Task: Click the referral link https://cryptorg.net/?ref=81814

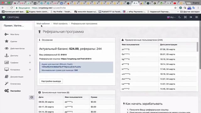Action: click(76, 59)
